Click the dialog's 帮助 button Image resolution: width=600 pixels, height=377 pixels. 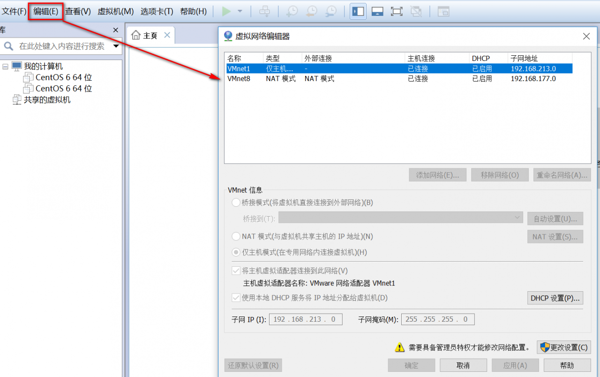[567, 365]
